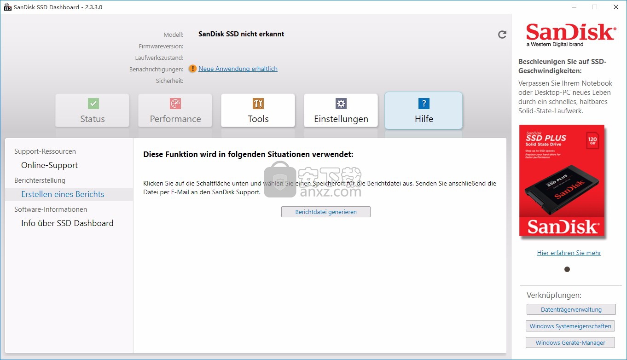This screenshot has height=360, width=627.
Task: Select the Hilfe tab
Action: [x=424, y=110]
